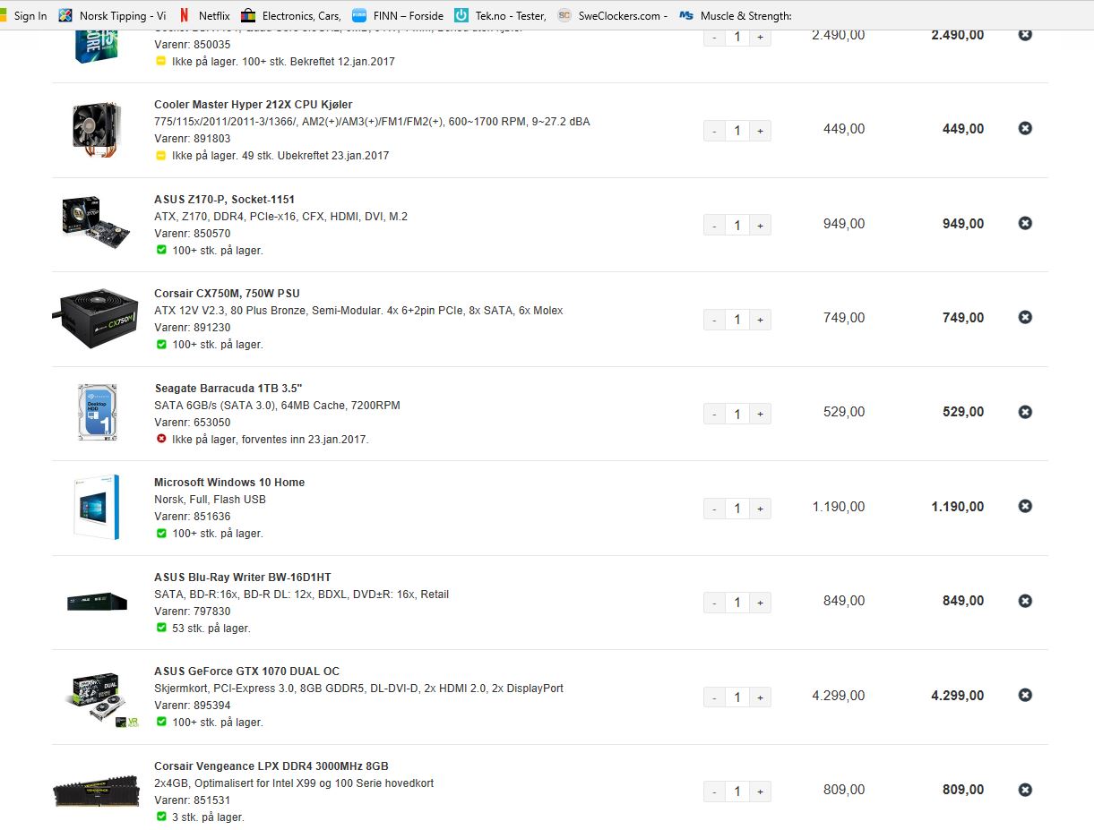The image size is (1094, 830).
Task: Open ASUS Blu-Ray Writer BW-16D1HT product page
Action: pyautogui.click(x=243, y=578)
